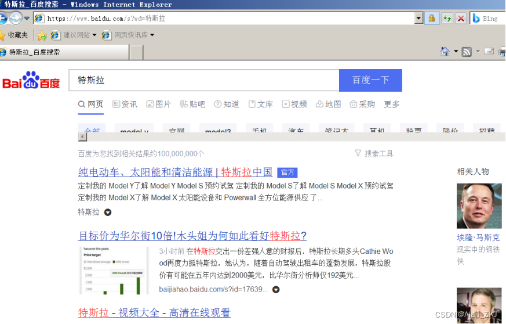Switch to the 文库 tab
506x324 pixels.
pos(261,104)
